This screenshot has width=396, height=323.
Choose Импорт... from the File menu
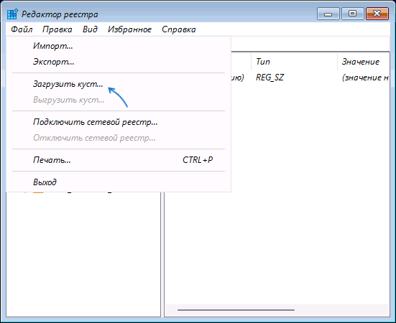pyautogui.click(x=119, y=46)
